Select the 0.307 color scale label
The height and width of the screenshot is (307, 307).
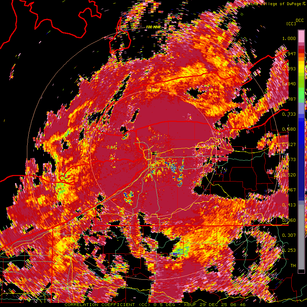tap(289, 235)
